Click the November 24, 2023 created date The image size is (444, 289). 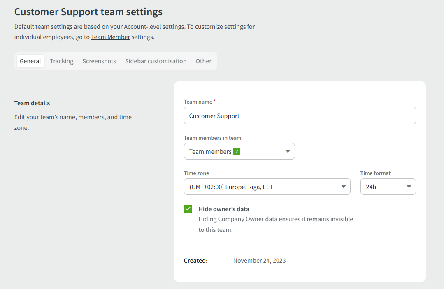tap(259, 261)
